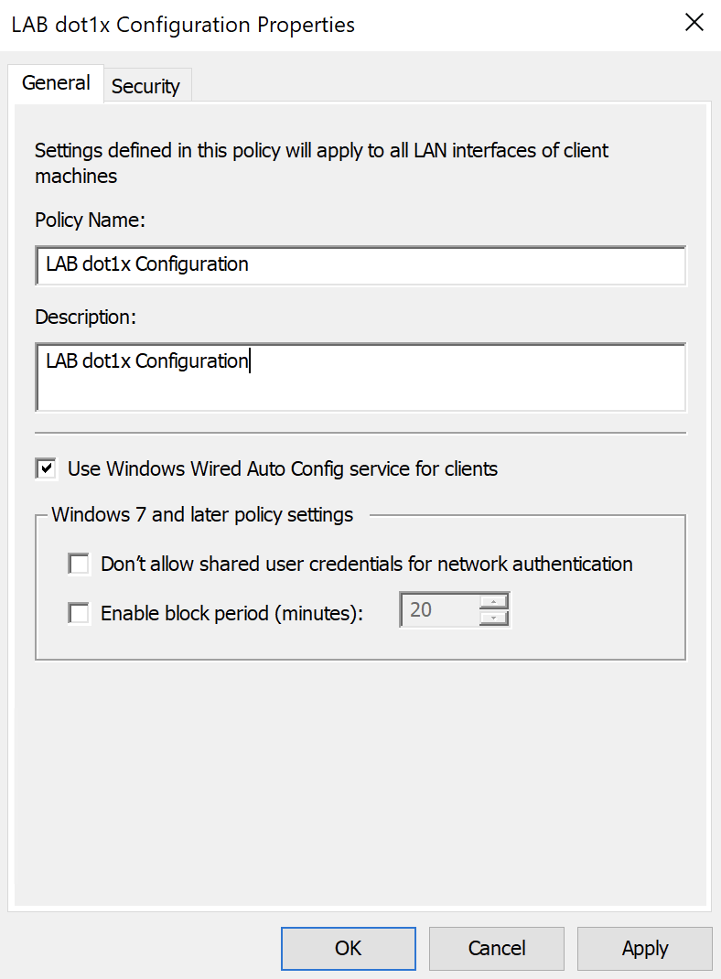Screen dimensions: 721x979
Task: Tick the Enable block period checkbox
Action: tap(80, 613)
